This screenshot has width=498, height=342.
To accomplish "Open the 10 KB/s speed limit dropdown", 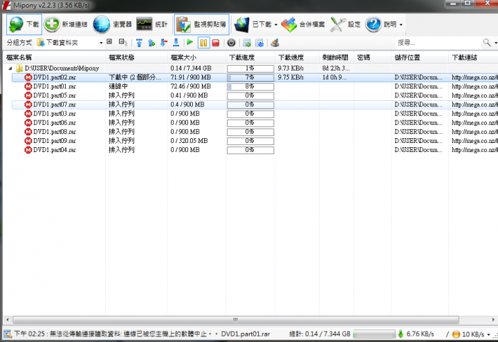I will pyautogui.click(x=488, y=334).
